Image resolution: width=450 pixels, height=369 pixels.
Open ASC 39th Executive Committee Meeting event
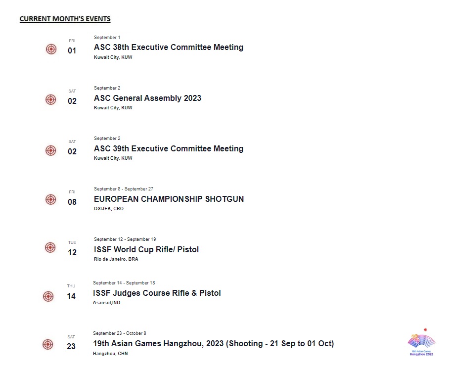coord(169,148)
